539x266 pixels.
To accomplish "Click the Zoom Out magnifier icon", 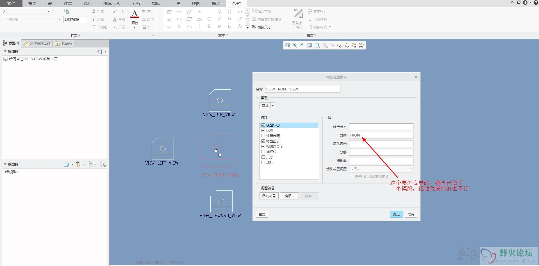I will [x=302, y=45].
